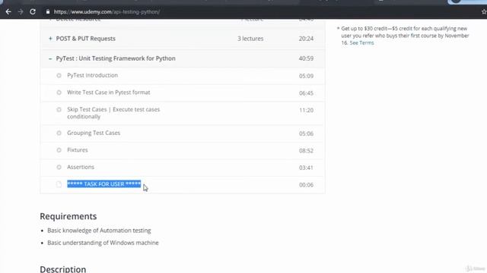487x273 pixels.
Task: Open the Grouping Test Cases lecture
Action: click(x=94, y=133)
